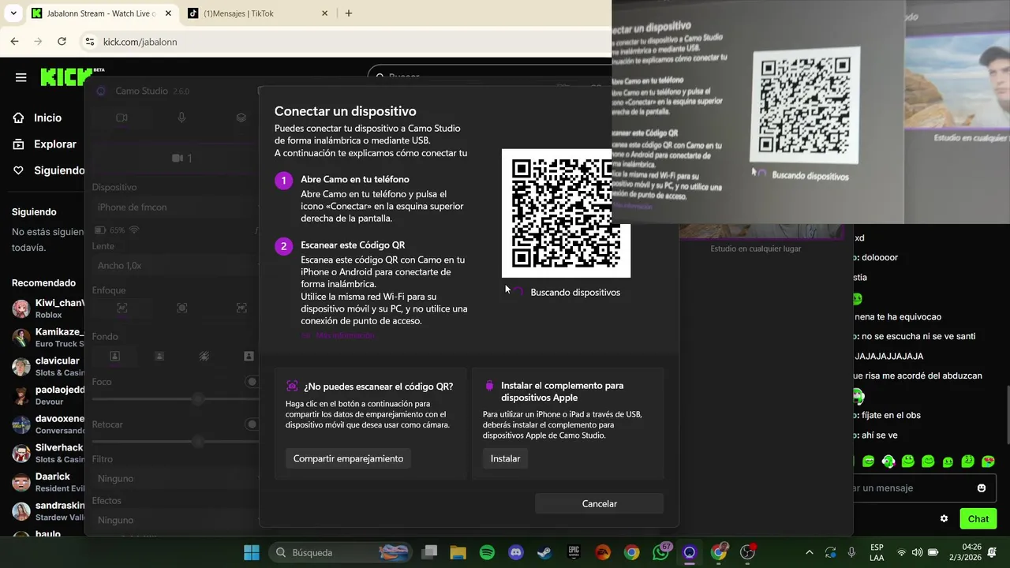Choose first Enfoque focus mode icon
The image size is (1010, 568).
(122, 308)
